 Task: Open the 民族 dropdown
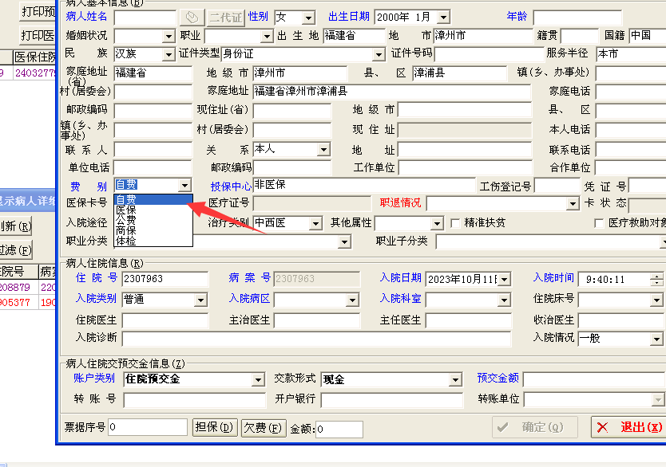click(x=168, y=55)
